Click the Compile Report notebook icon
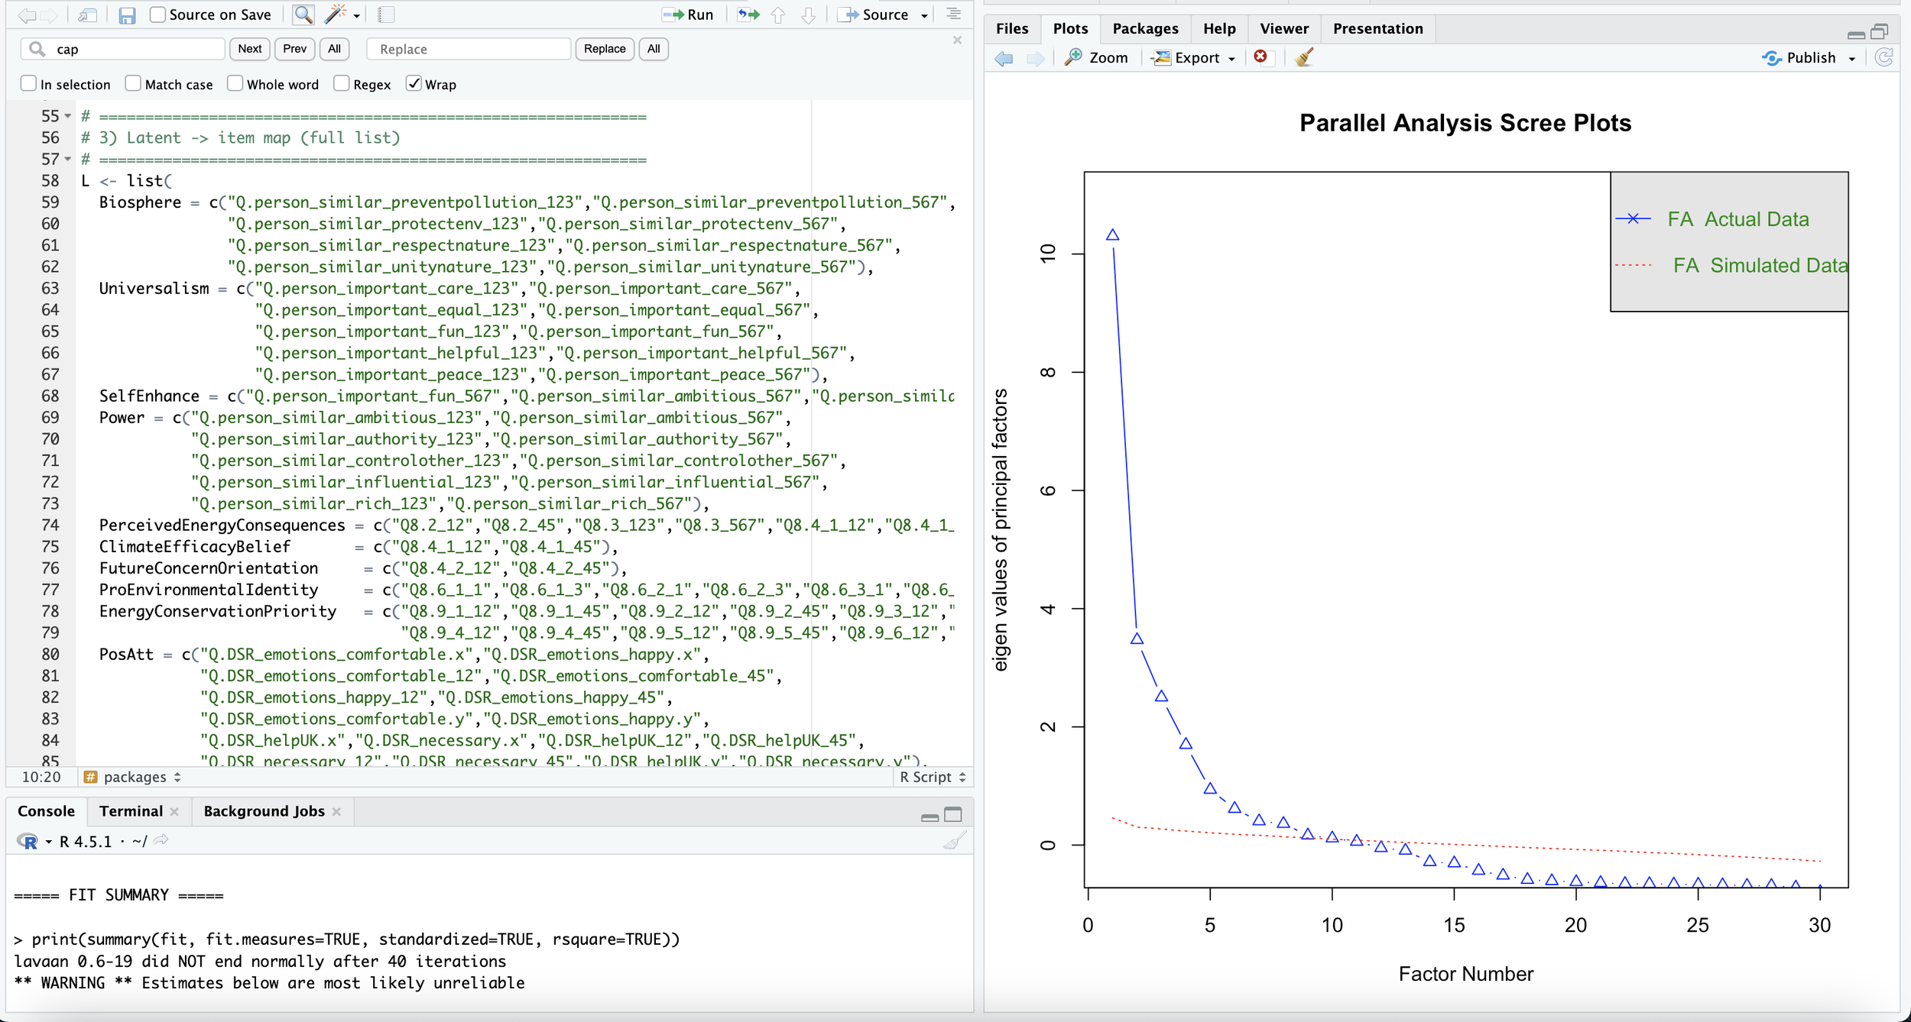 [x=387, y=15]
